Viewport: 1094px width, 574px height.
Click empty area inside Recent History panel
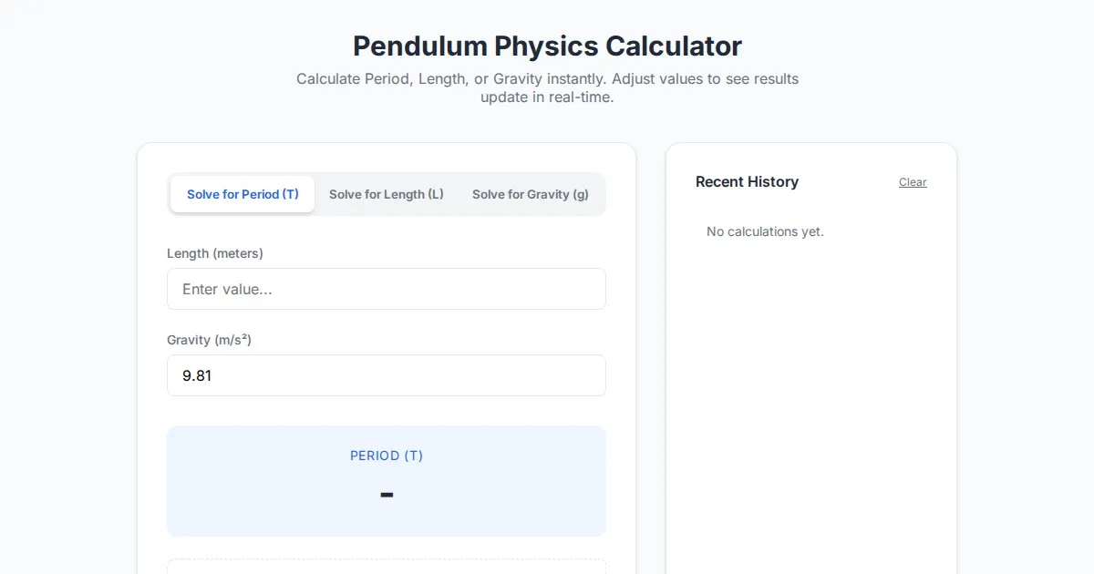(x=811, y=410)
